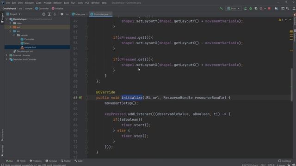Click the green Rerun Main icon
The width and height of the screenshot is (296, 166).
pyautogui.click(x=245, y=8)
